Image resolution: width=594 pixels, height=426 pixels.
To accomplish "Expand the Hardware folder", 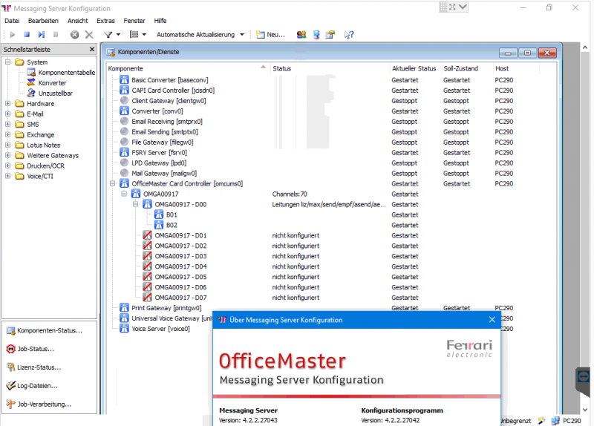I will pyautogui.click(x=7, y=103).
